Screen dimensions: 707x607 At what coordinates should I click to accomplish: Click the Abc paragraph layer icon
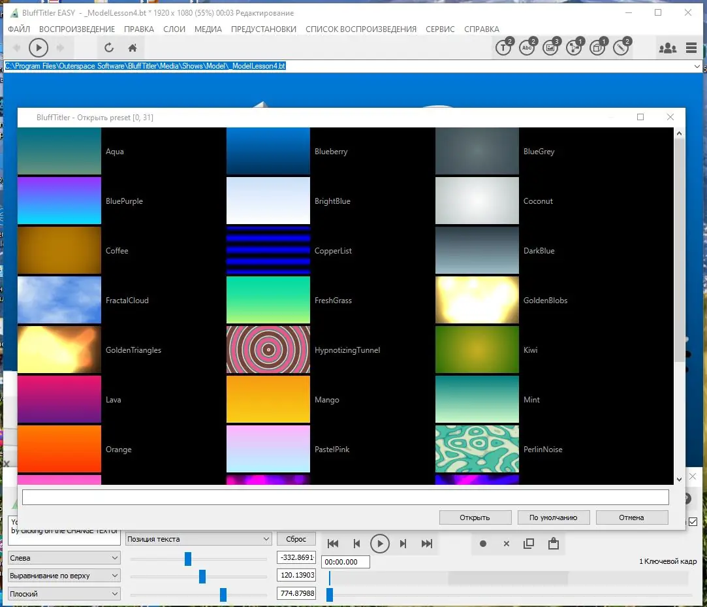tap(527, 48)
